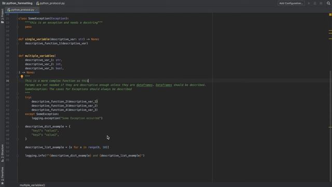Image resolution: width=332 pixels, height=187 pixels.
Task: Click the yellow lightbulb intention icon
Action: [x=22, y=77]
